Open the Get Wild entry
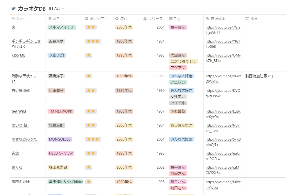 (x=19, y=111)
